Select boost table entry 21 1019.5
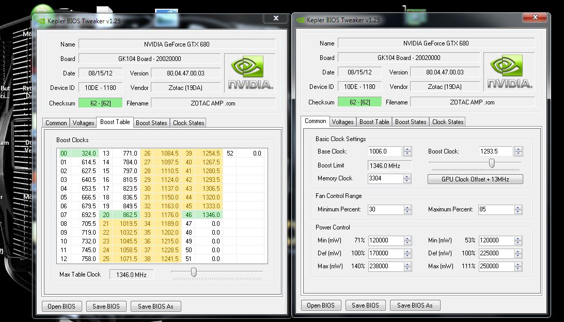This screenshot has width=564, height=322. pyautogui.click(x=120, y=223)
